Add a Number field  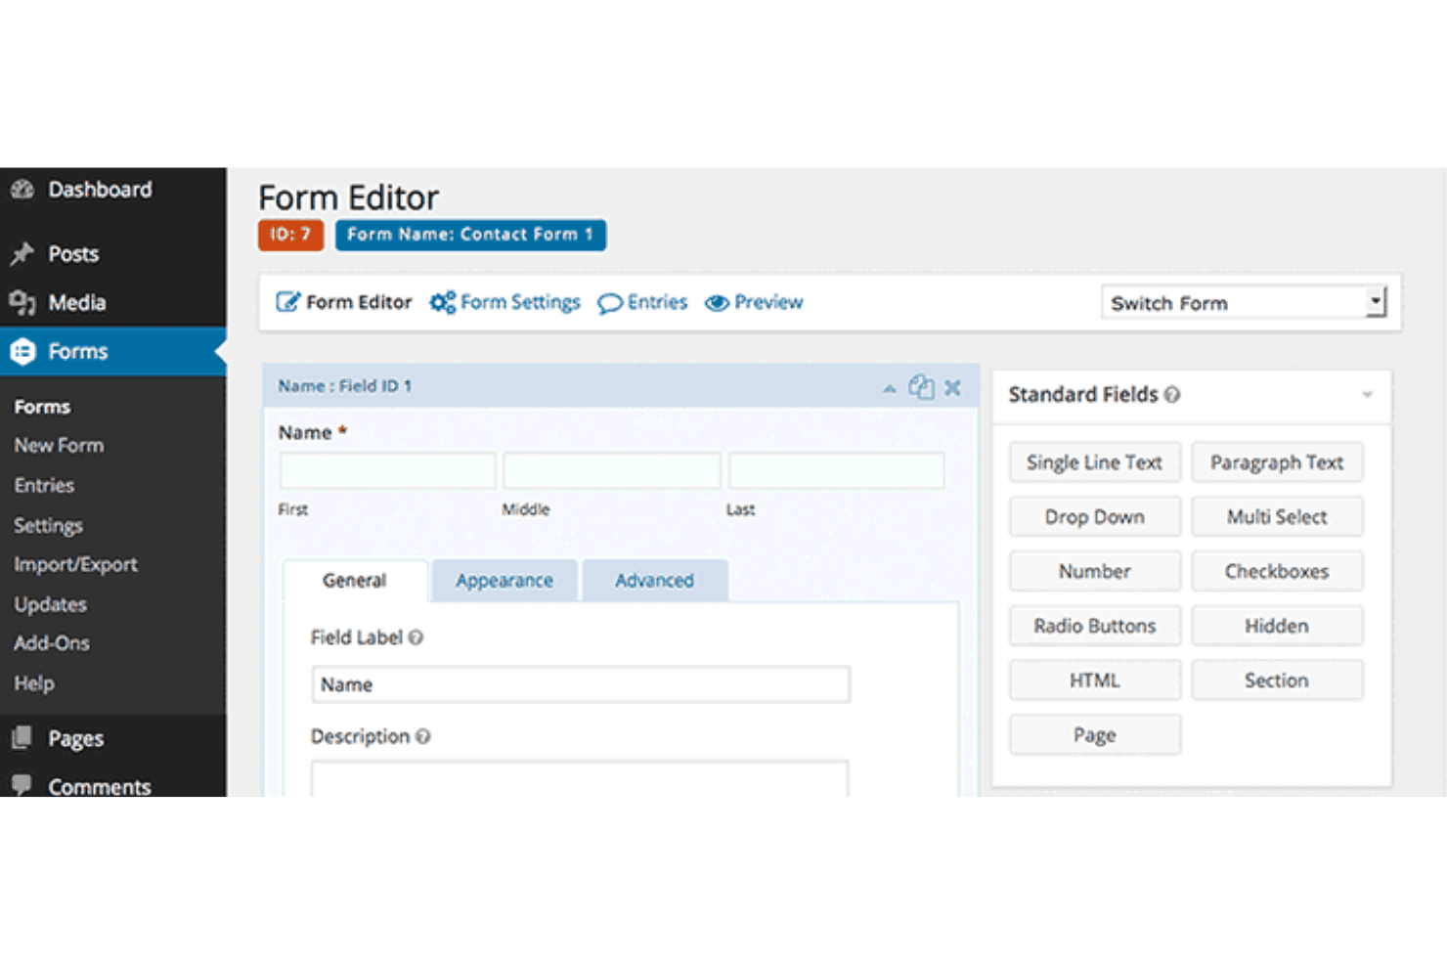[x=1095, y=571]
